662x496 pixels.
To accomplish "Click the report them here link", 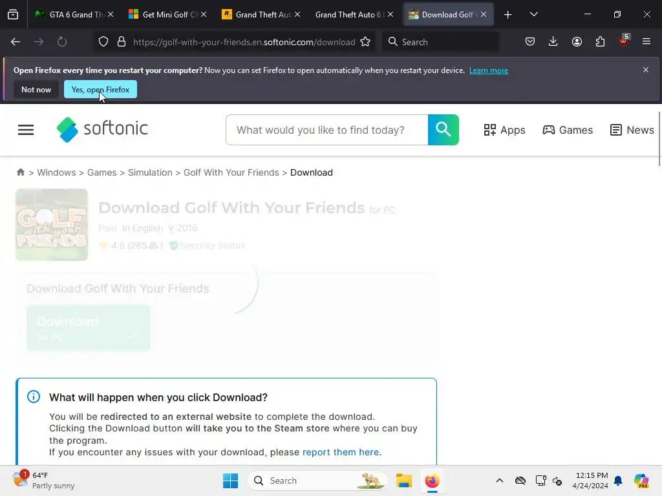I will click(341, 452).
